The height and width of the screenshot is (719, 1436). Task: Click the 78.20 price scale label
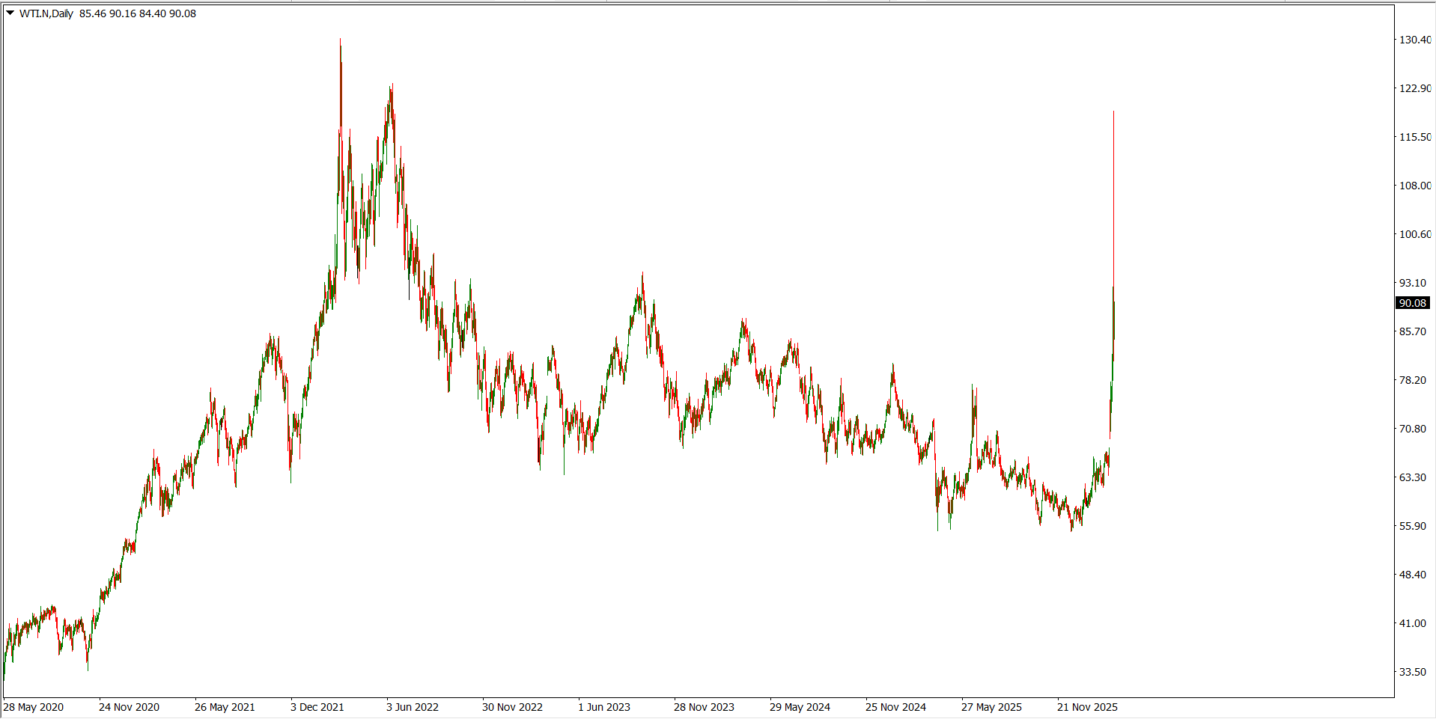click(1413, 380)
